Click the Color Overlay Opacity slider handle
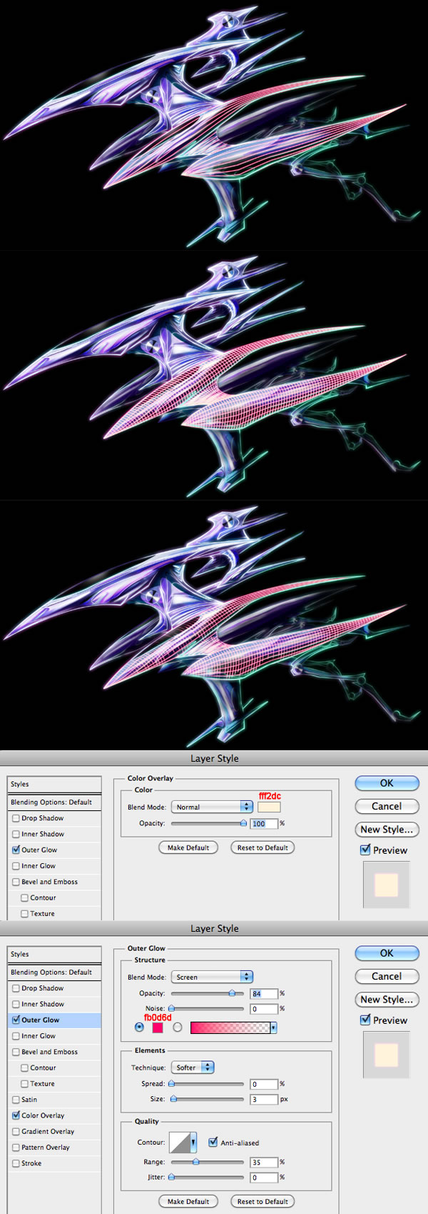The width and height of the screenshot is (428, 1214). (243, 823)
